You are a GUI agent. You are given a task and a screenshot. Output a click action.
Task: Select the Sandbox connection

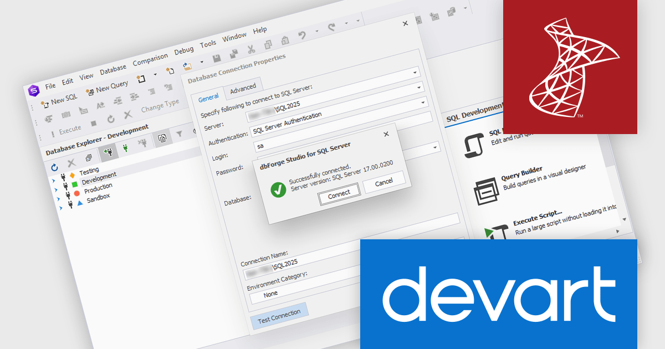coord(98,198)
